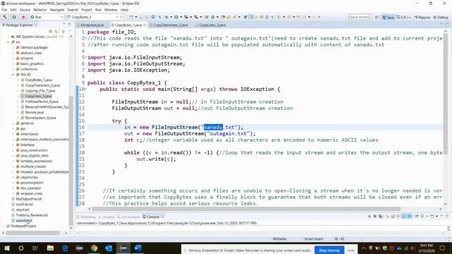Image resolution: width=452 pixels, height=254 pixels.
Task: Click the red Stop launch button
Action: tap(23, 17)
